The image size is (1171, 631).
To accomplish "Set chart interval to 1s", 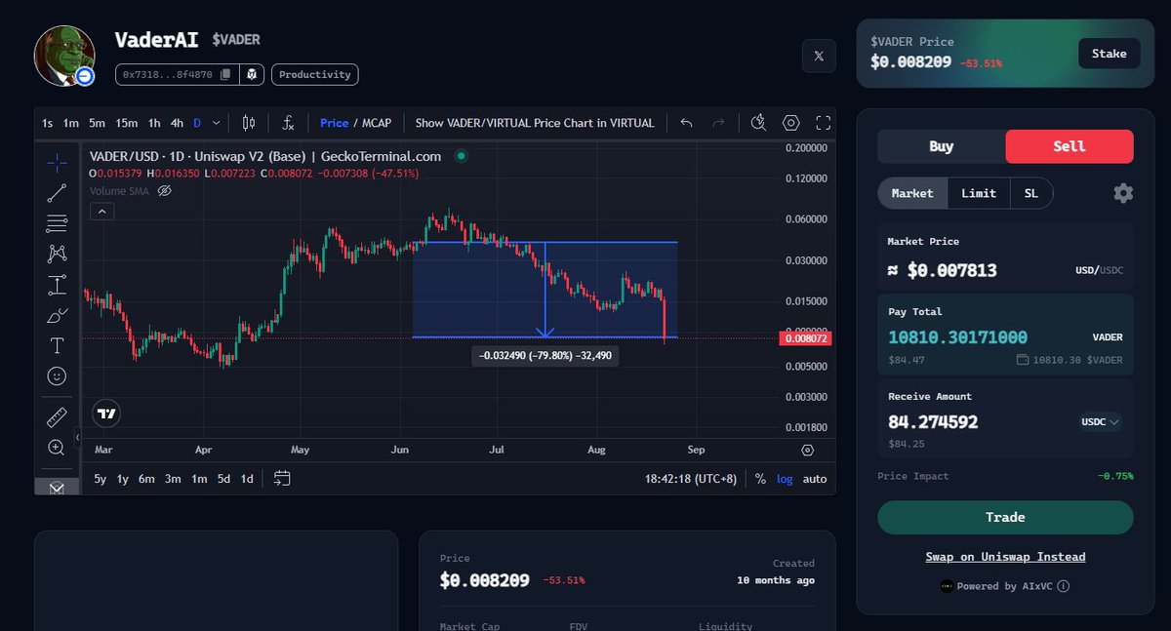I will [47, 123].
